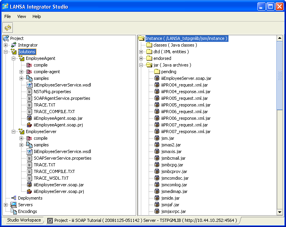Click the EmployeeServer solution icon
The height and width of the screenshot is (227, 286).
coord(22,132)
